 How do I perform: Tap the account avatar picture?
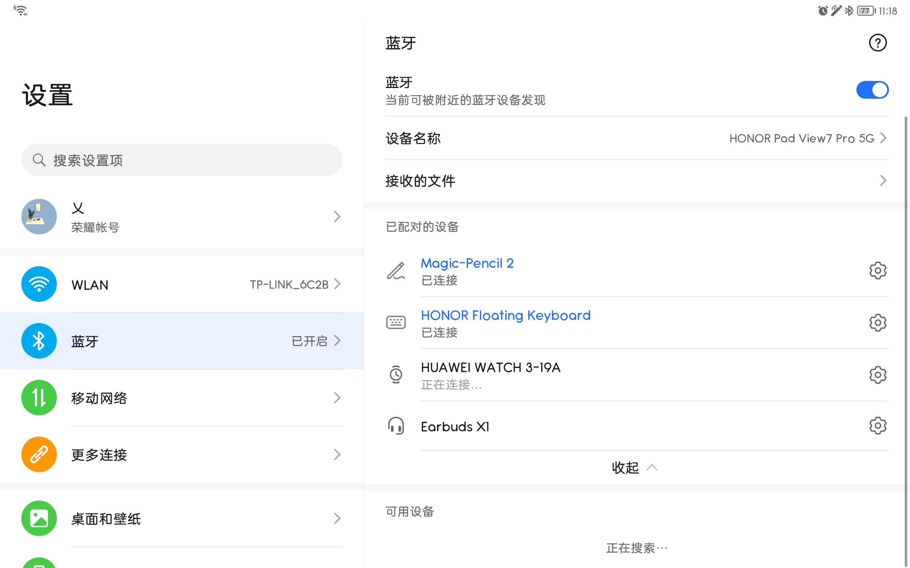pos(39,217)
